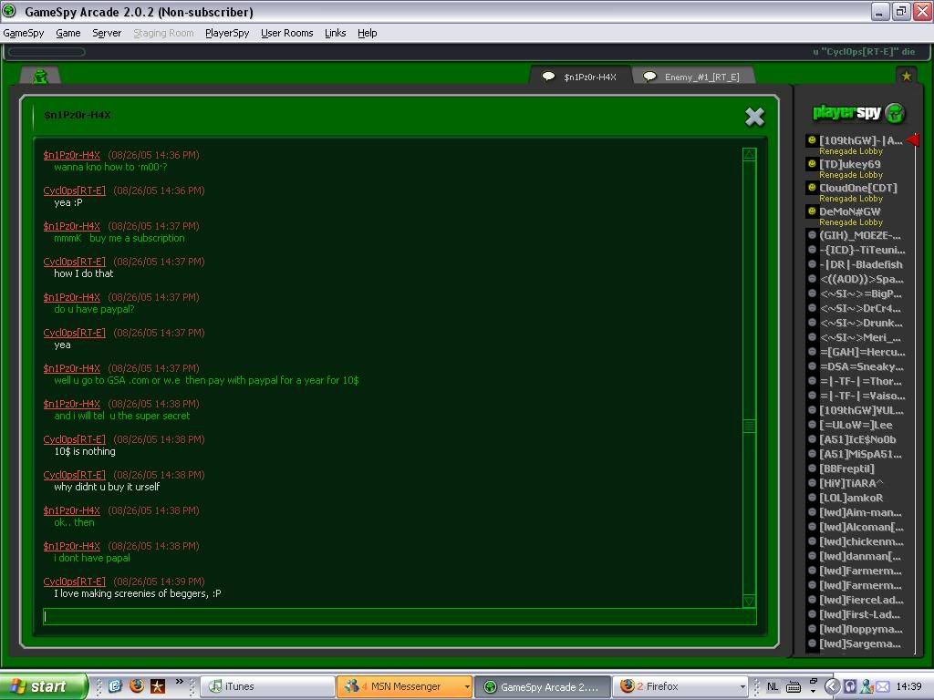Select offline buddy [lwd]Alcoman[...
Screen dimensions: 934x700
coord(861,527)
